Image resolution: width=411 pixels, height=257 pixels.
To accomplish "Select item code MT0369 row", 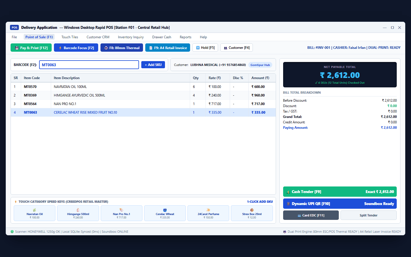I will coord(143,95).
